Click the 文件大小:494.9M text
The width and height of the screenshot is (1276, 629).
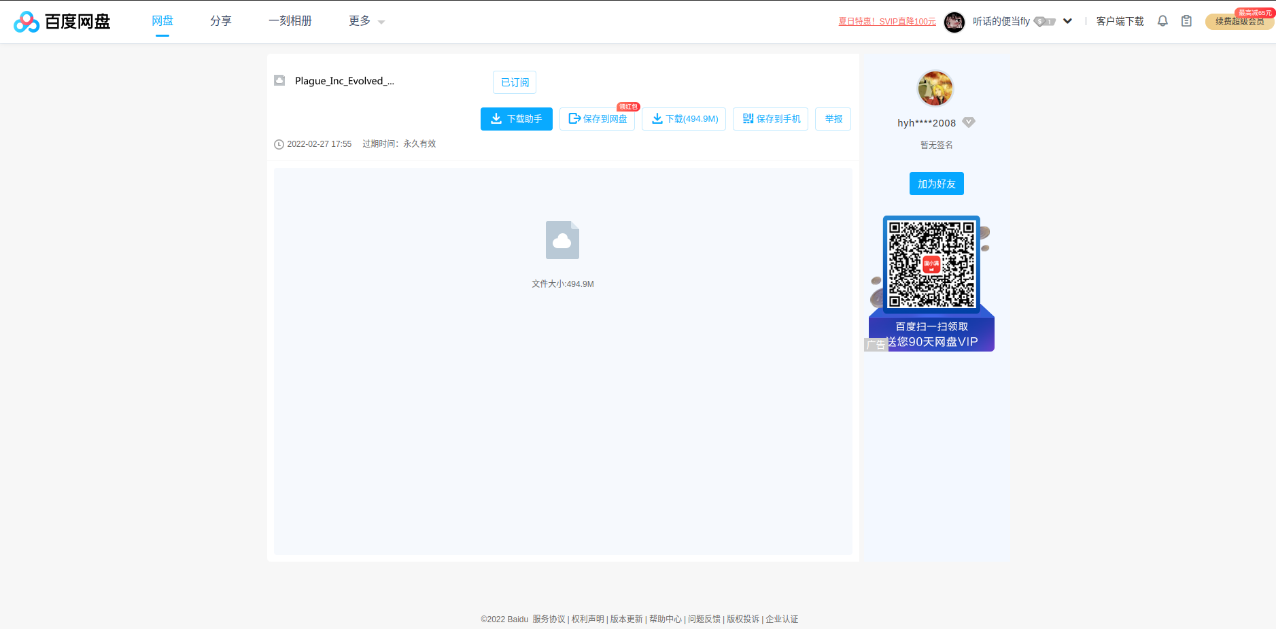pyautogui.click(x=563, y=284)
